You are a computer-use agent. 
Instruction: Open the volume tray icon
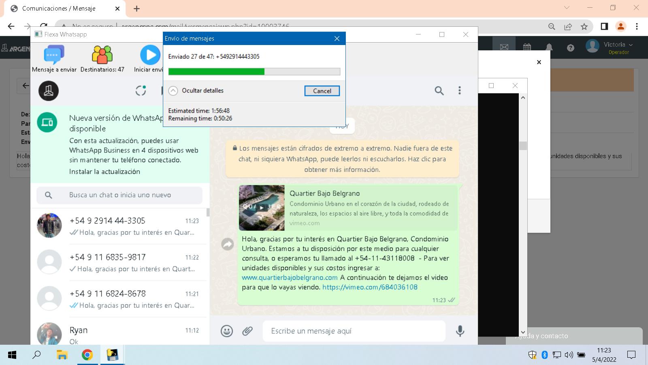(x=569, y=355)
